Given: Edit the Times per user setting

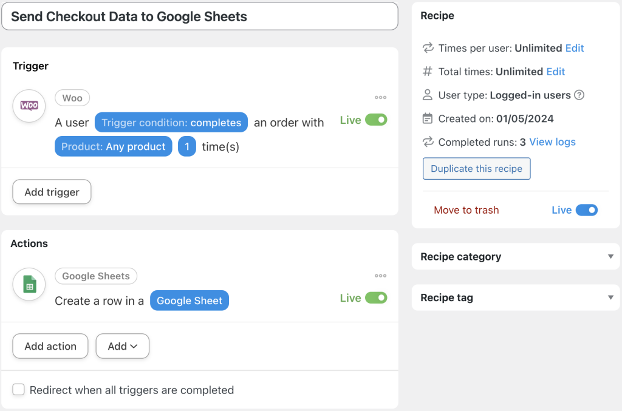Looking at the screenshot, I should (x=575, y=48).
